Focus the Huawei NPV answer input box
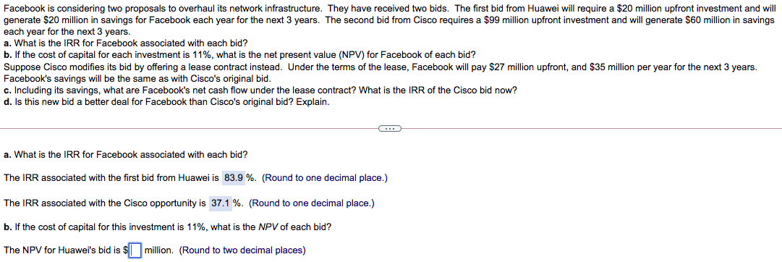The height and width of the screenshot is (262, 782). point(135,250)
